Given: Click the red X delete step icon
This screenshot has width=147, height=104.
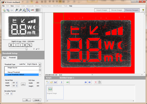Looking at the screenshot, I should [96, 82].
